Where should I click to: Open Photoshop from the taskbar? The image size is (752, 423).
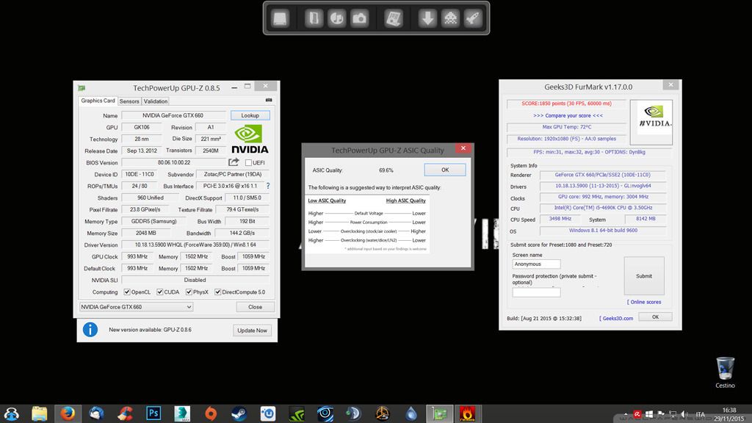pos(153,413)
